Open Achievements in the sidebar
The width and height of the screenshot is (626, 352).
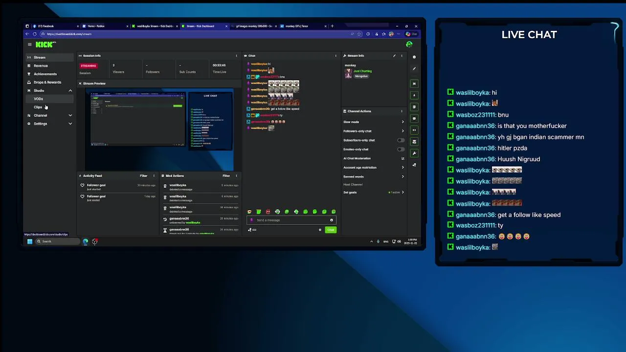(50, 74)
